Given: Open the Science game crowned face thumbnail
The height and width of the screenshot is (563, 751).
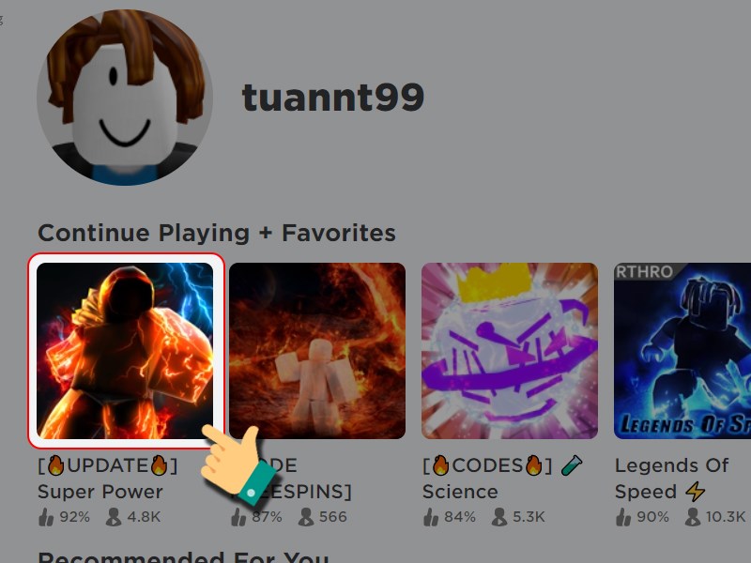Looking at the screenshot, I should click(x=510, y=350).
